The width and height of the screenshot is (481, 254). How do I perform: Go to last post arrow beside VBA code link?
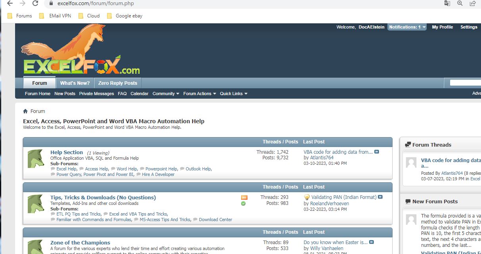click(377, 152)
